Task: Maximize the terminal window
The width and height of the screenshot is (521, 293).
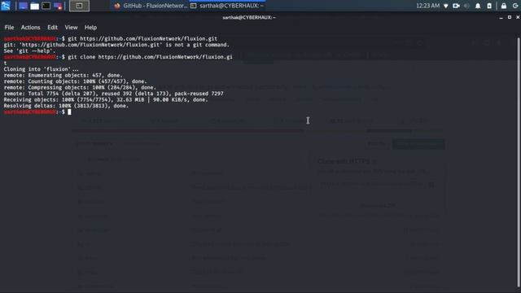Action: click(510, 17)
